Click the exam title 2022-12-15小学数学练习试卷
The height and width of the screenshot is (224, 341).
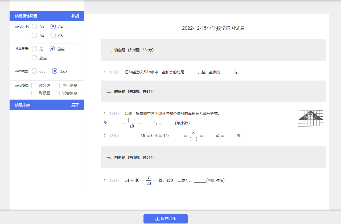click(213, 28)
